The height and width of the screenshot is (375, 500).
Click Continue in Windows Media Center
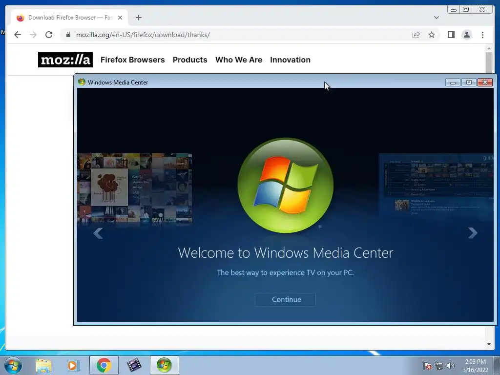pos(285,299)
